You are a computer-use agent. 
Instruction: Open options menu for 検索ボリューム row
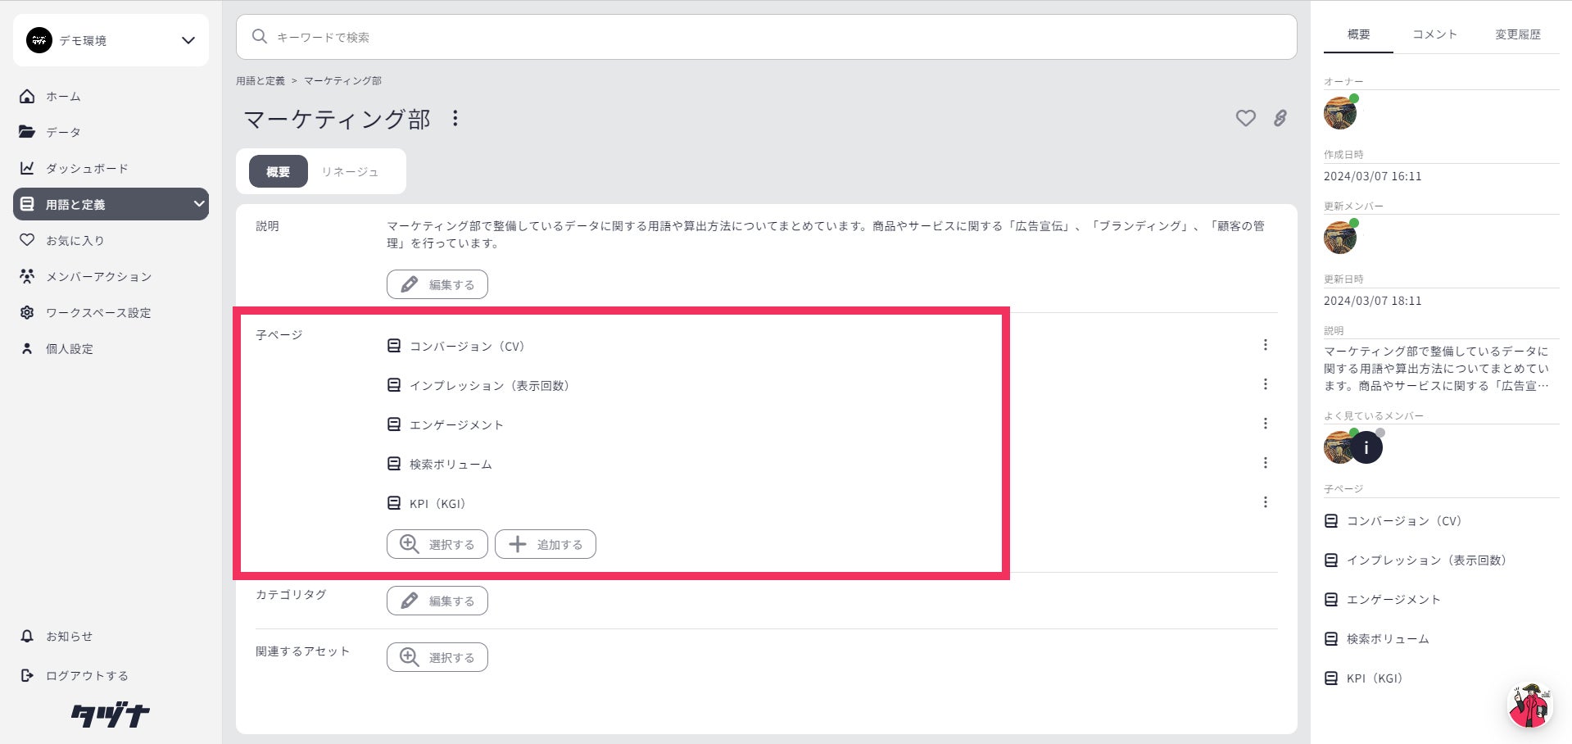(1265, 463)
